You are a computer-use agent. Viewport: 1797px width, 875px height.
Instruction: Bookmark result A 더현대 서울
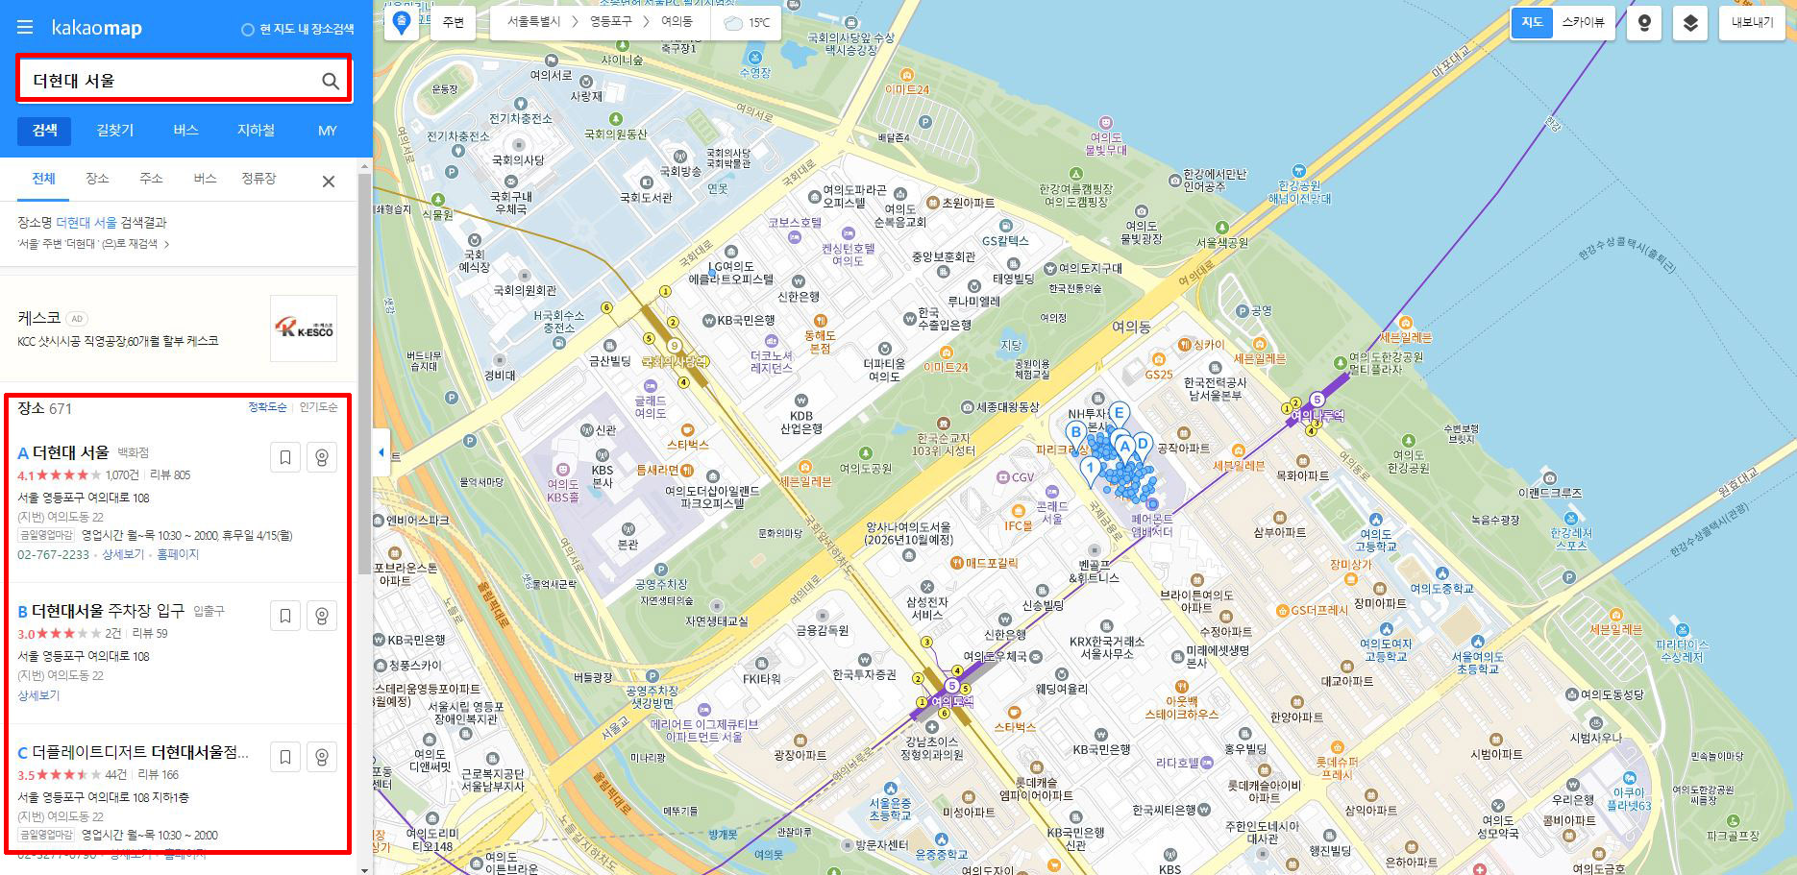(x=285, y=457)
